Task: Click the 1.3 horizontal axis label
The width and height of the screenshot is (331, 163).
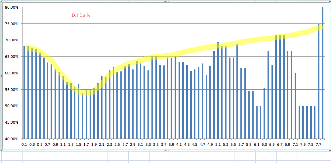Action: (71, 144)
